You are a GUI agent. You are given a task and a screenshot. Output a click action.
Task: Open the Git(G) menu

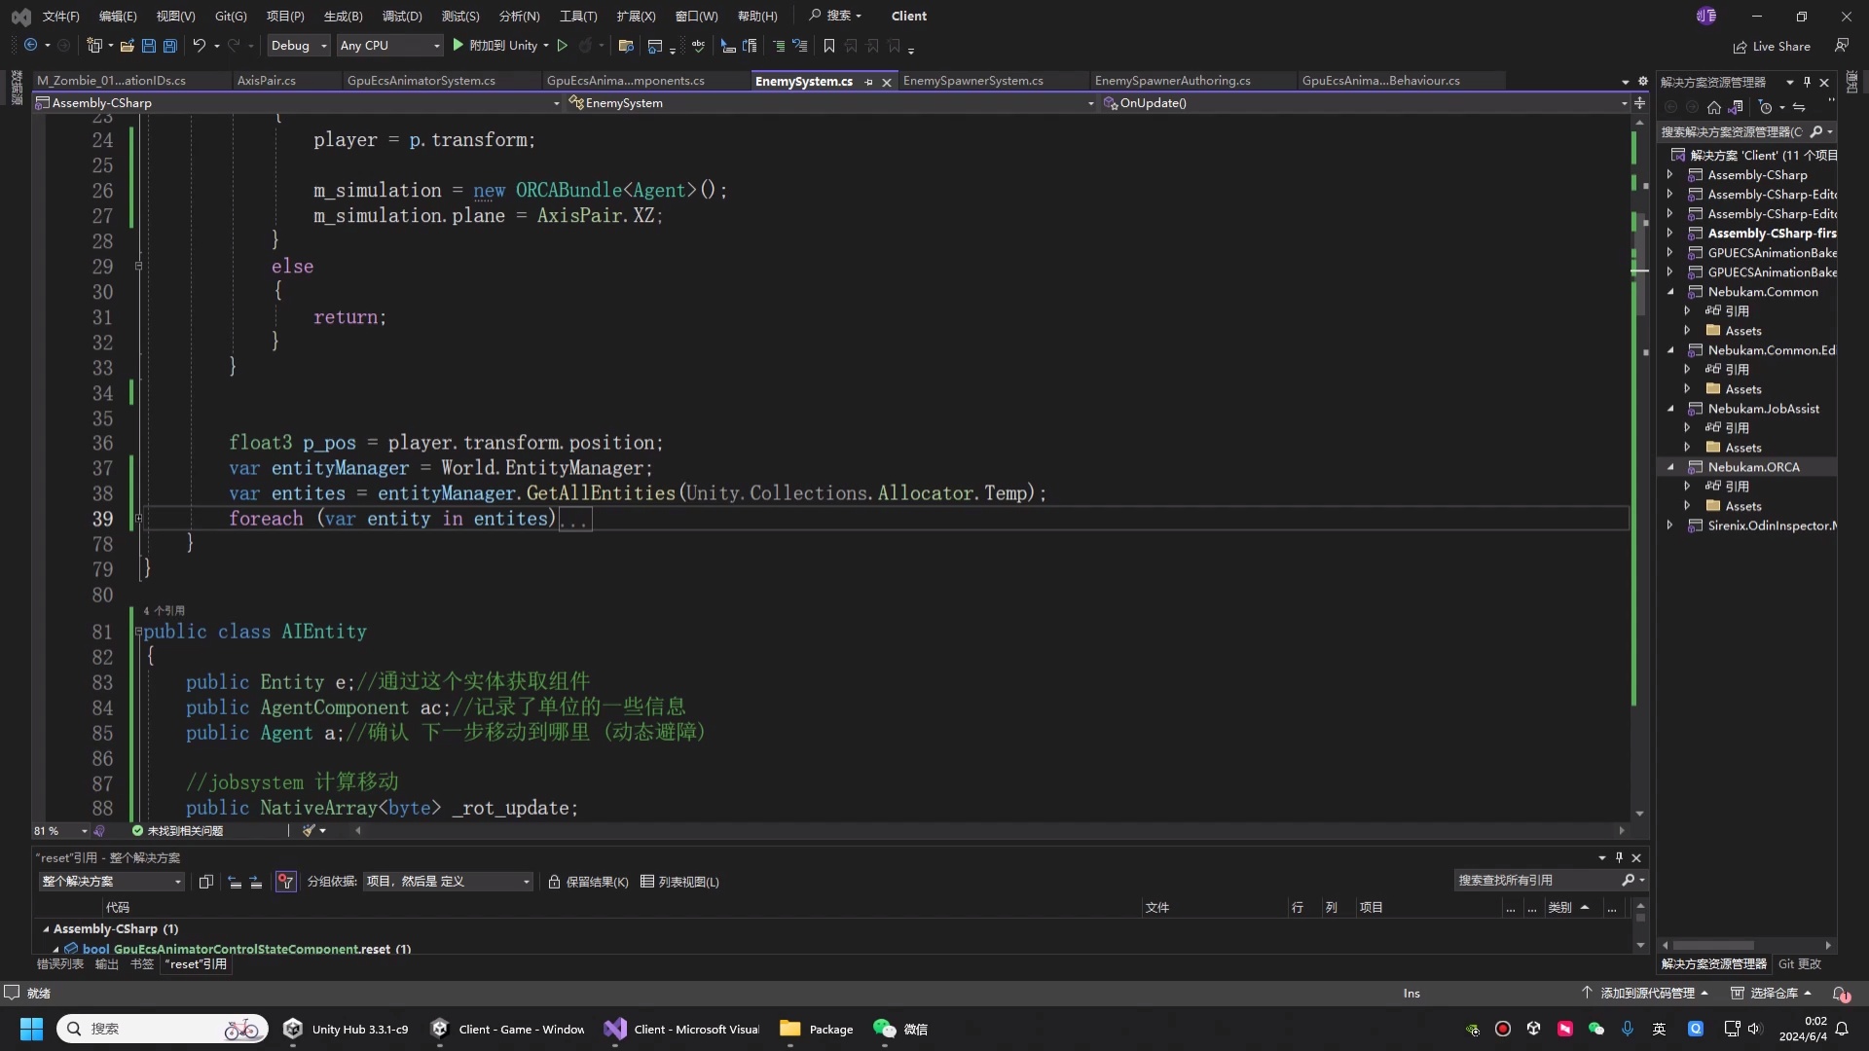pos(230,16)
